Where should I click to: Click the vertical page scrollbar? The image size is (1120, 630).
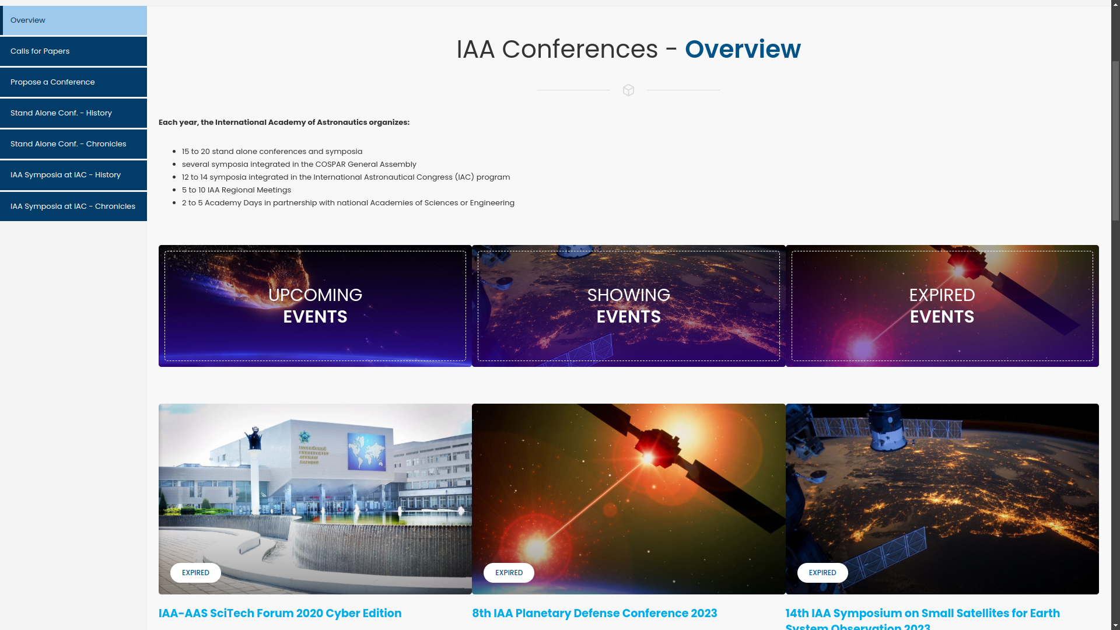(x=1115, y=140)
